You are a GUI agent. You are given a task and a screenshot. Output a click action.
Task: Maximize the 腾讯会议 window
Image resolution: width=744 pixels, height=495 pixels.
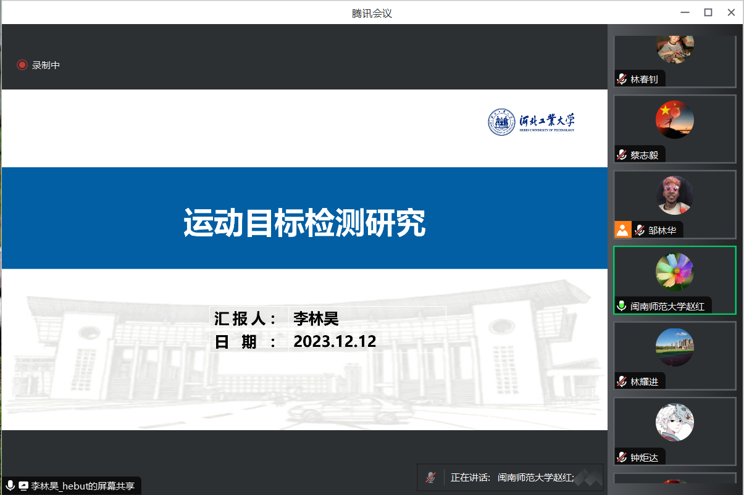click(x=708, y=12)
